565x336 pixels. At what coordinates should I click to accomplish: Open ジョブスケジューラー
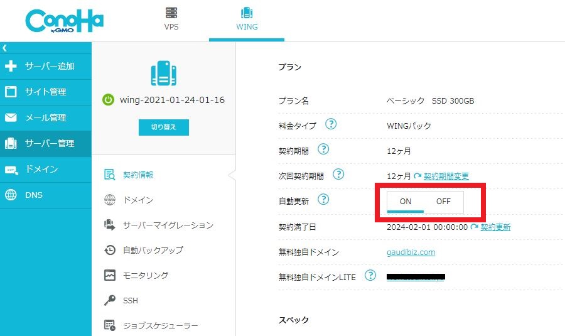[x=161, y=326]
